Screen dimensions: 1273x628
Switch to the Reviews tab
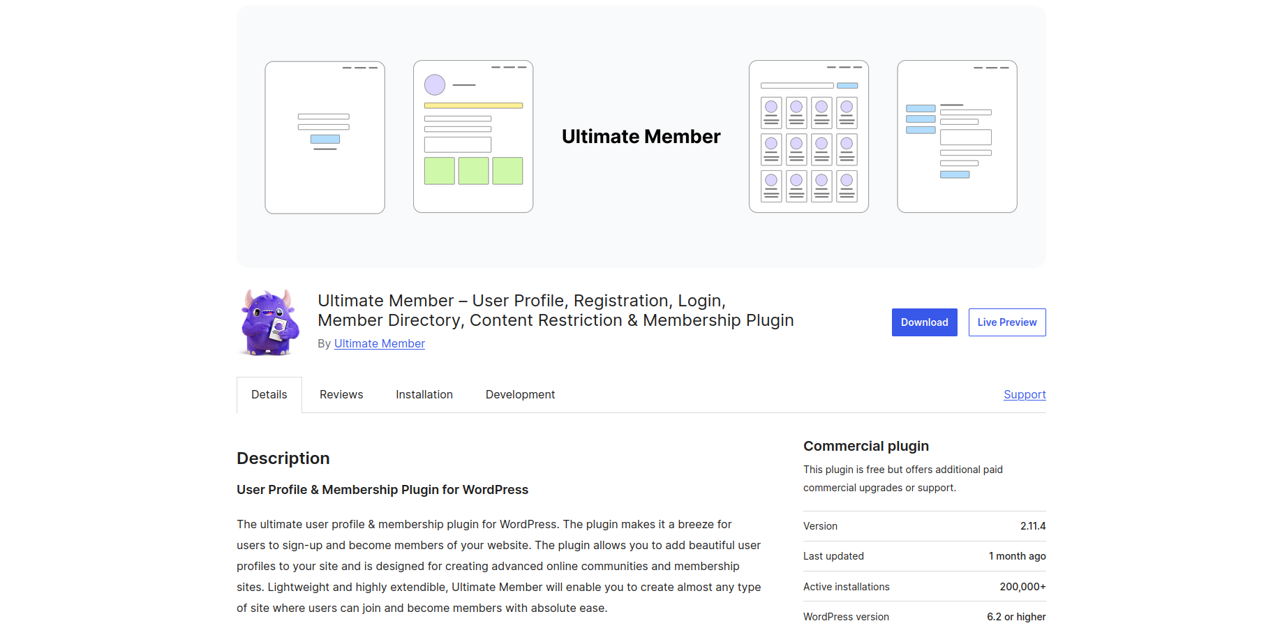(341, 395)
